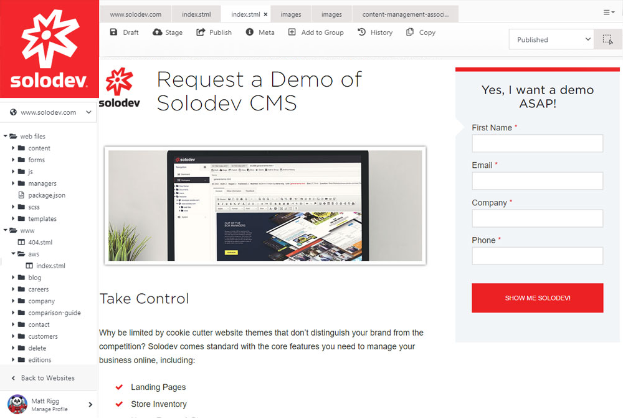Viewport: 623px width, 418px height.
Task: Click the globe icon beside www.solodev.com
Action: point(13,112)
